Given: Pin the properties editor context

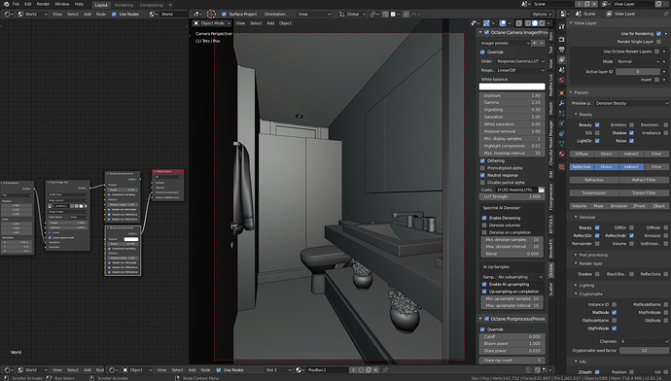Looking at the screenshot, I should coord(665,14).
